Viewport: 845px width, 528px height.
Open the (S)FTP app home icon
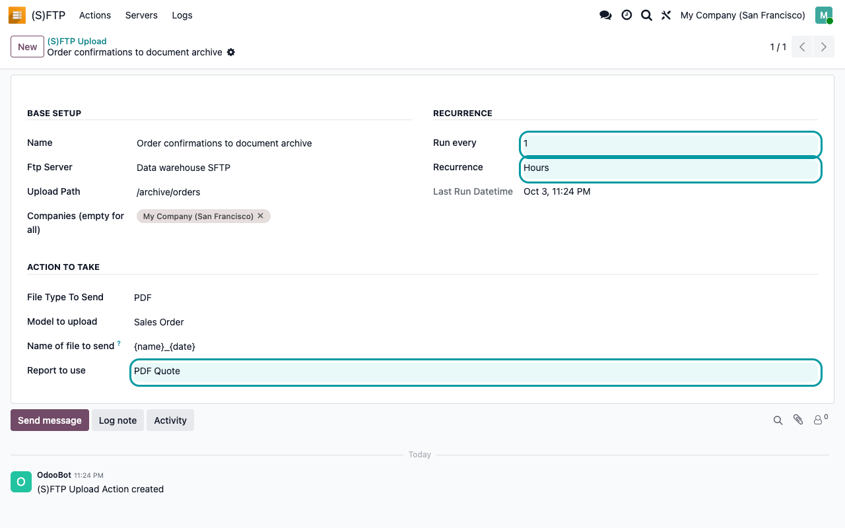coord(17,15)
